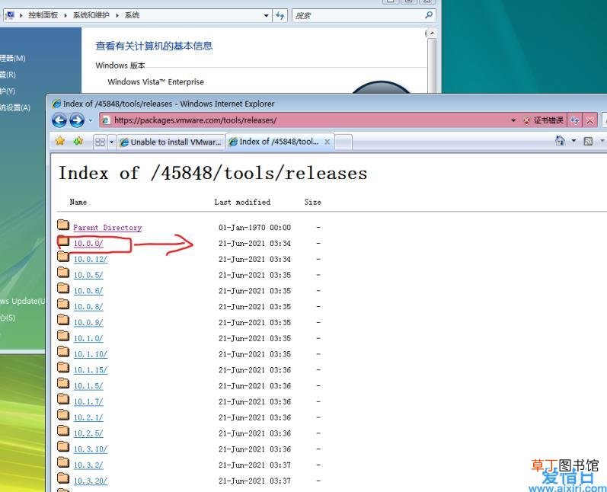Click the Internet Explorer Back arrow button
The width and height of the screenshot is (607, 492).
(59, 120)
